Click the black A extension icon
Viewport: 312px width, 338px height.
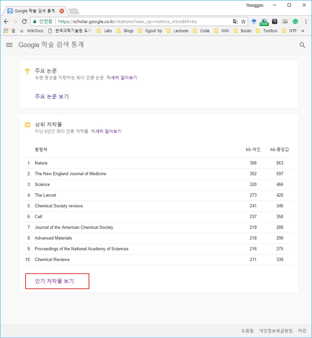274,21
